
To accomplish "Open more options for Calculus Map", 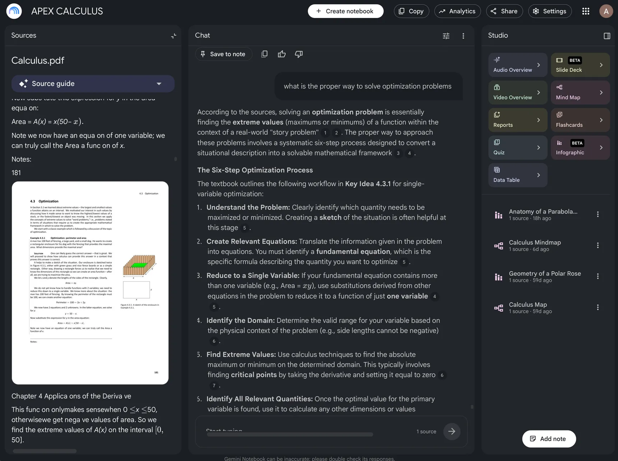I will pos(598,307).
